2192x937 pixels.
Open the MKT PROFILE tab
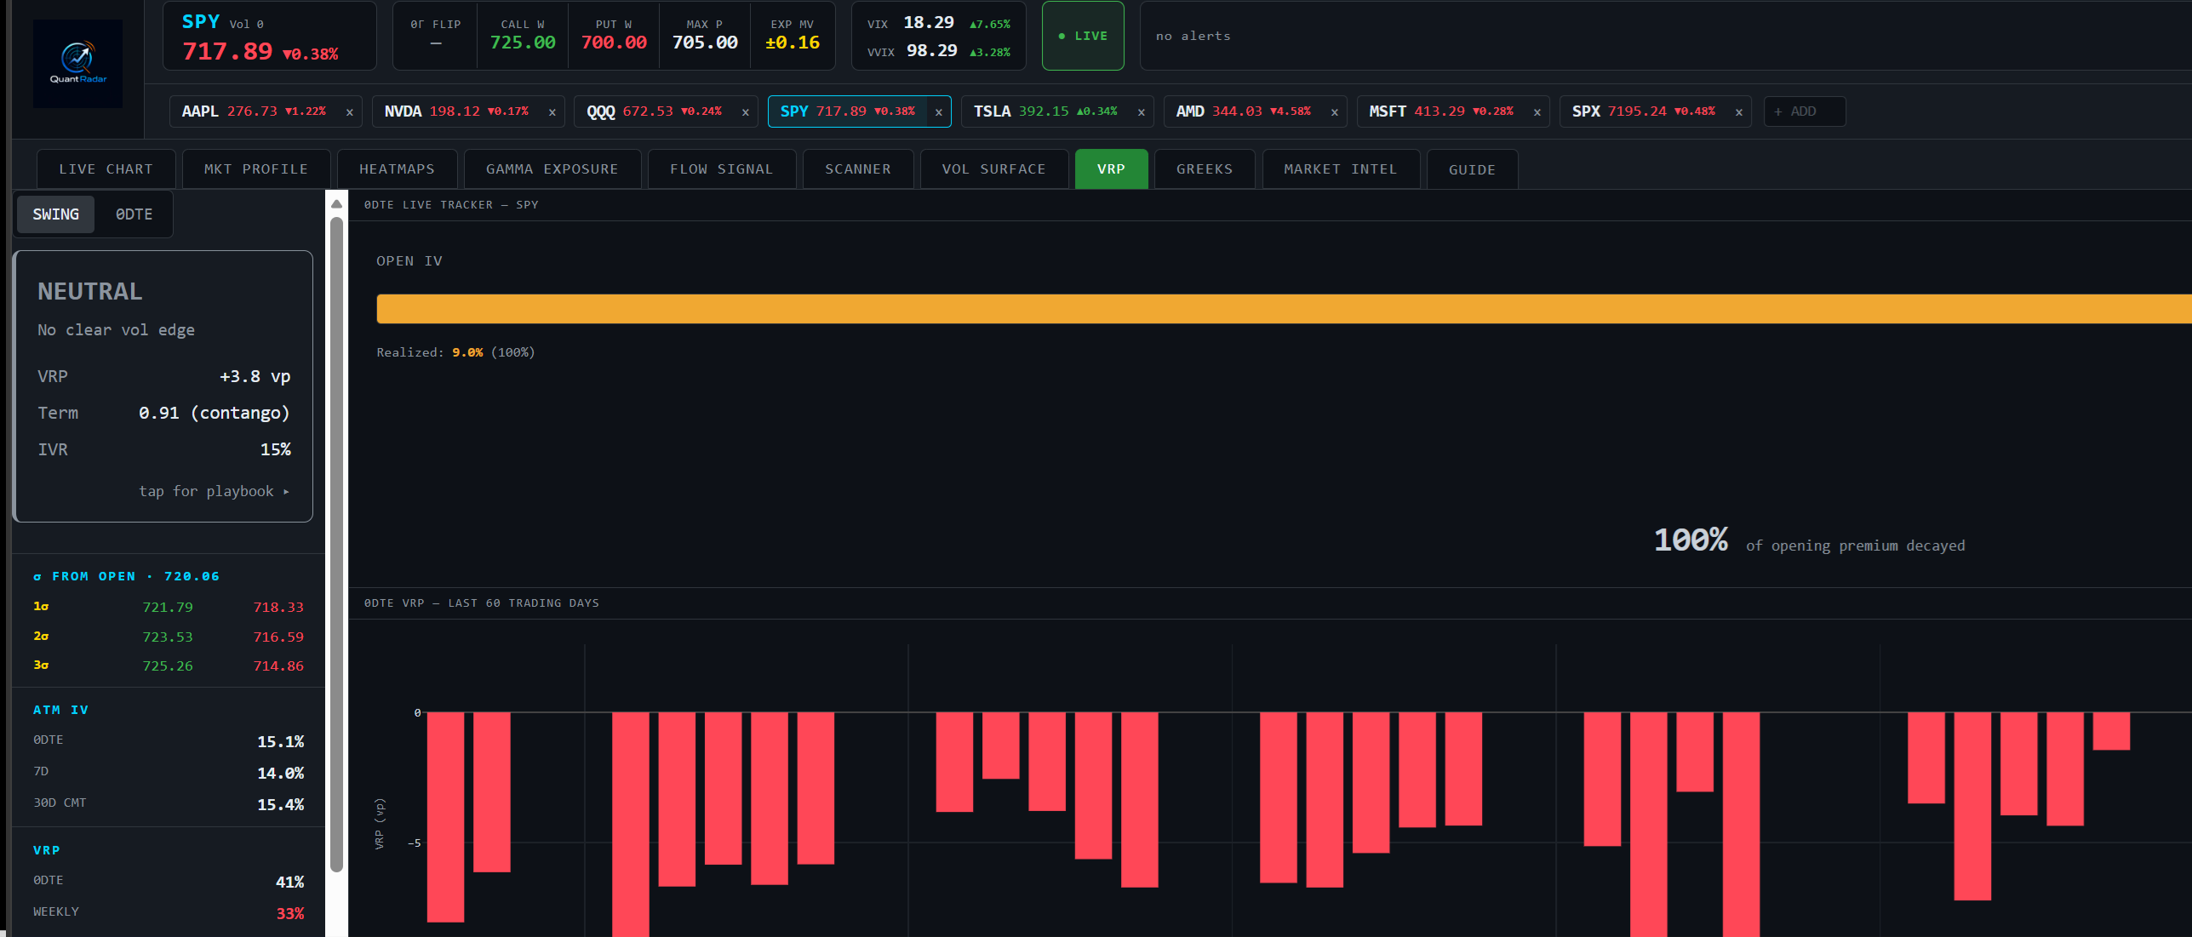pyautogui.click(x=256, y=169)
